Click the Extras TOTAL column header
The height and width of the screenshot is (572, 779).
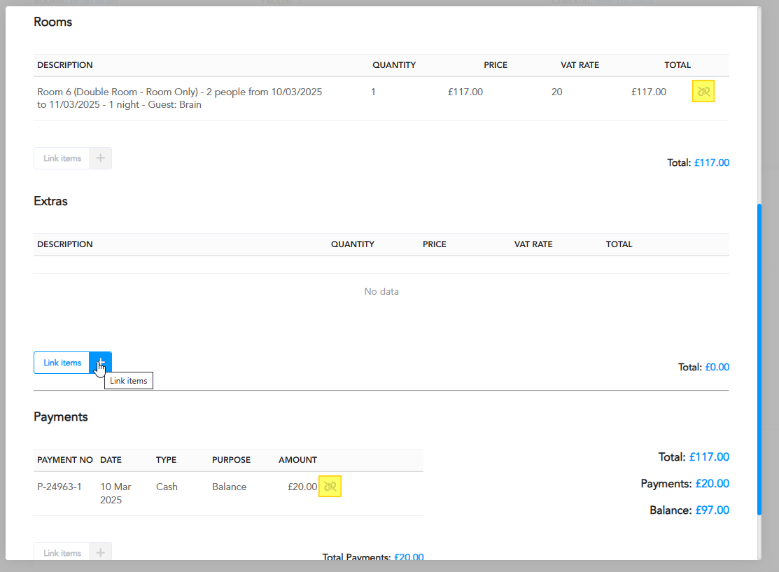tap(619, 244)
